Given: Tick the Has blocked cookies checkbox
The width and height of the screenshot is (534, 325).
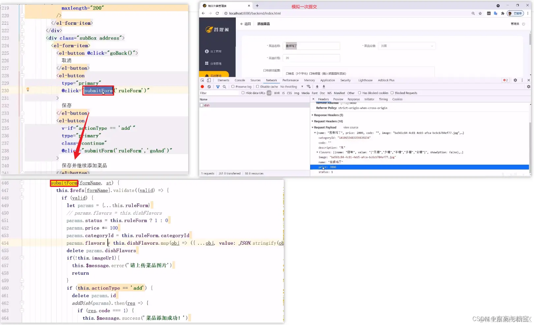Looking at the screenshot, I should click(360, 93).
